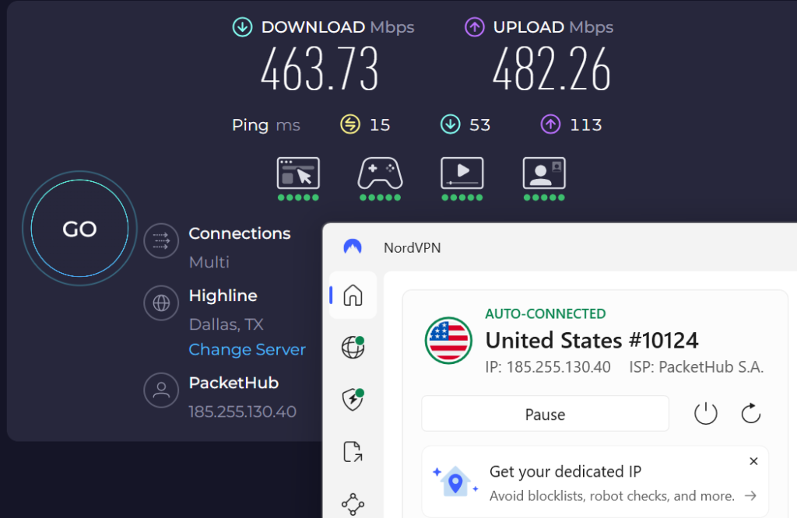Pause the VPN connection
This screenshot has height=518, width=797.
[x=545, y=414]
